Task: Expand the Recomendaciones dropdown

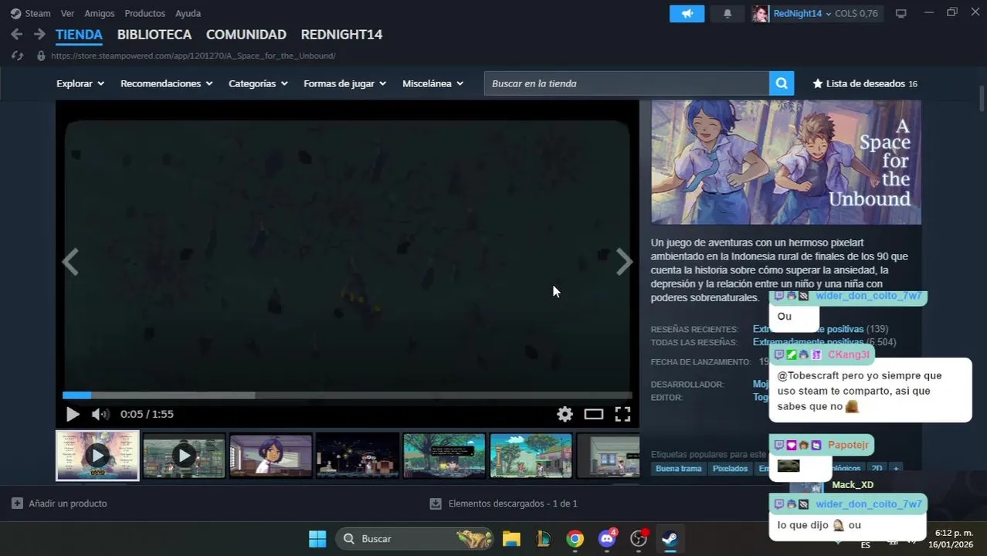Action: pos(166,83)
